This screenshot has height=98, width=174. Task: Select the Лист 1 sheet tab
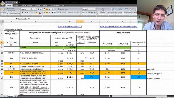(x=11, y=96)
